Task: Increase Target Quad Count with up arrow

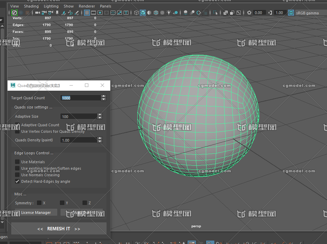Action: click(104, 96)
